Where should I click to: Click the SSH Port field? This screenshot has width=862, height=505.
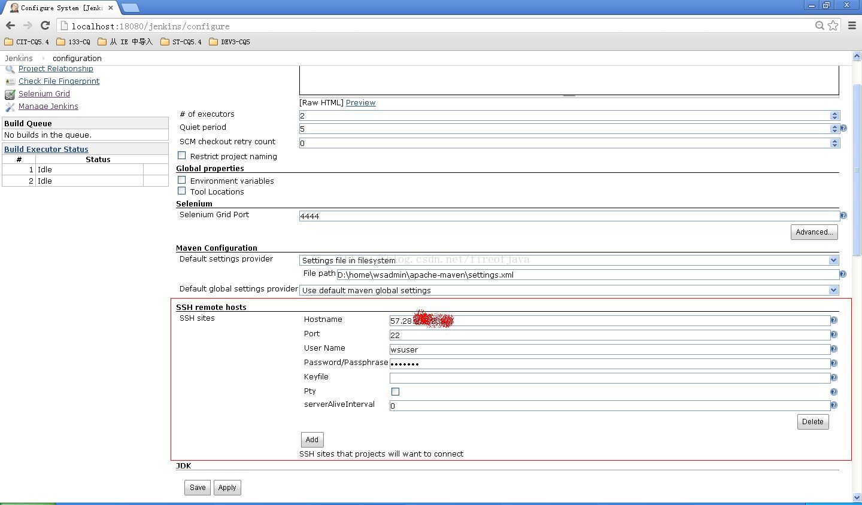pos(609,335)
